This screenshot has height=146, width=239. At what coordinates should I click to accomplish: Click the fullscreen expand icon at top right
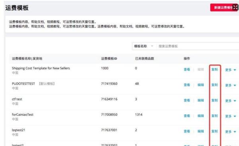click(x=235, y=7)
